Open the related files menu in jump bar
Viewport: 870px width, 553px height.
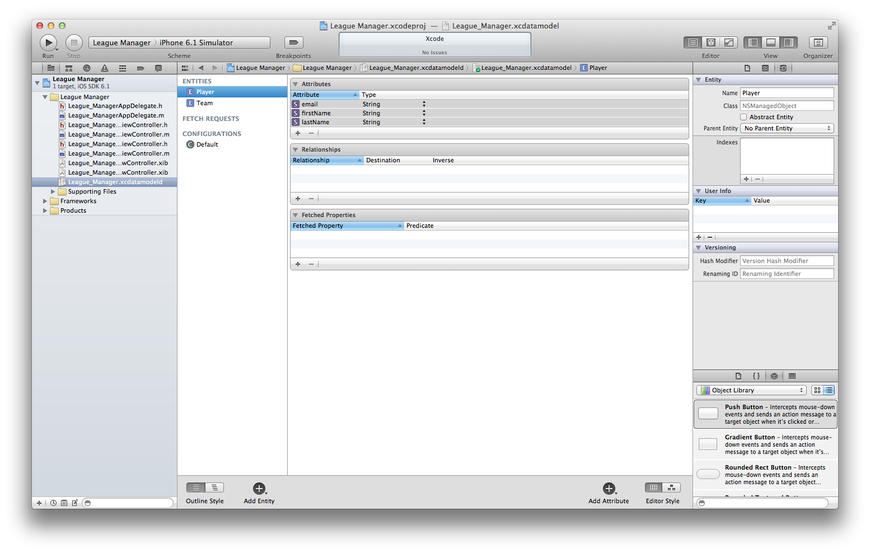pos(185,68)
